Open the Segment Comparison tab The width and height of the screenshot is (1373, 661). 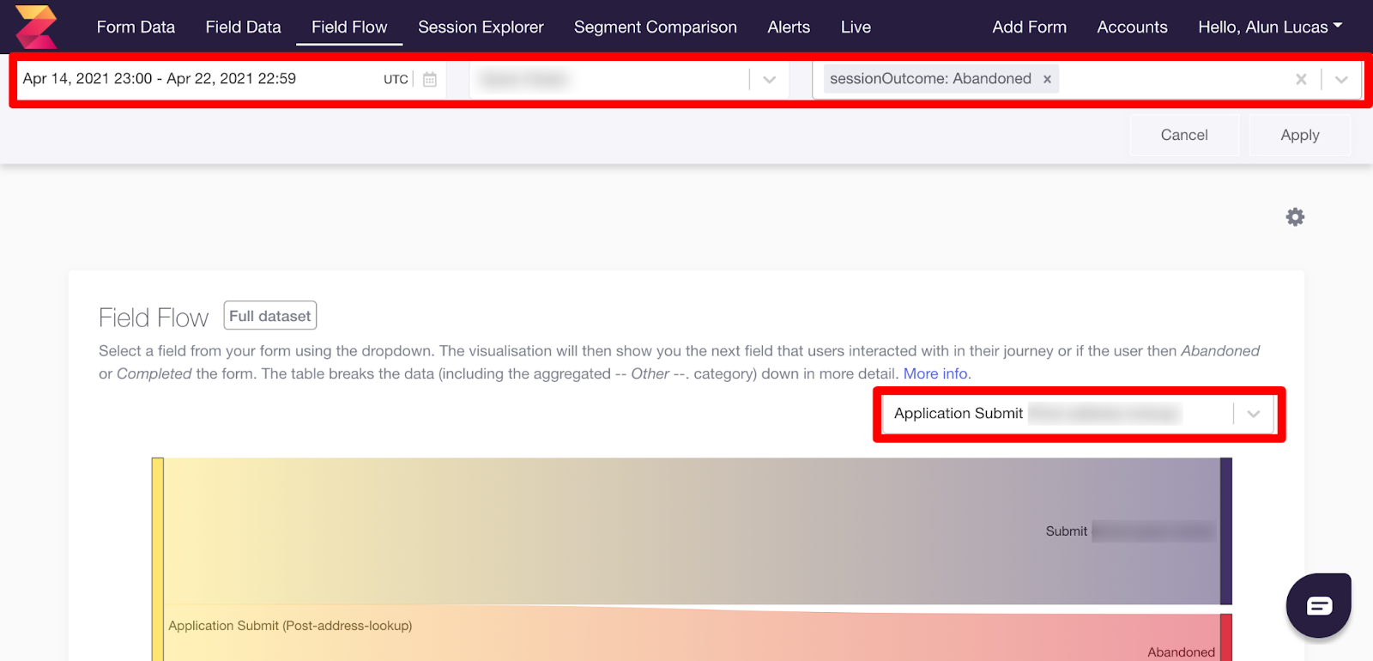[656, 27]
